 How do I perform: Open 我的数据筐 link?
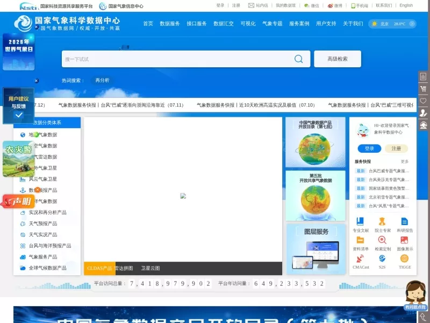[x=286, y=5]
